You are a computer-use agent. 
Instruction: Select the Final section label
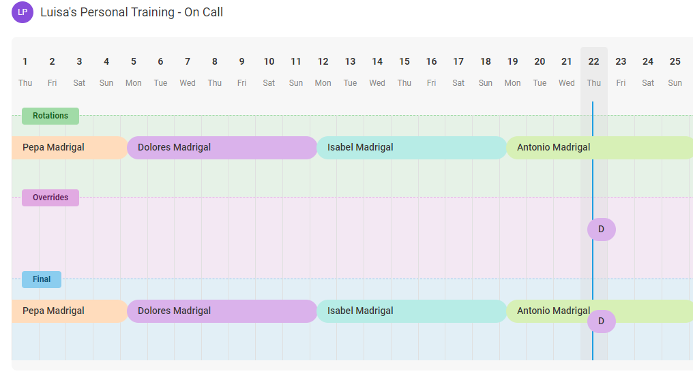pyautogui.click(x=42, y=279)
